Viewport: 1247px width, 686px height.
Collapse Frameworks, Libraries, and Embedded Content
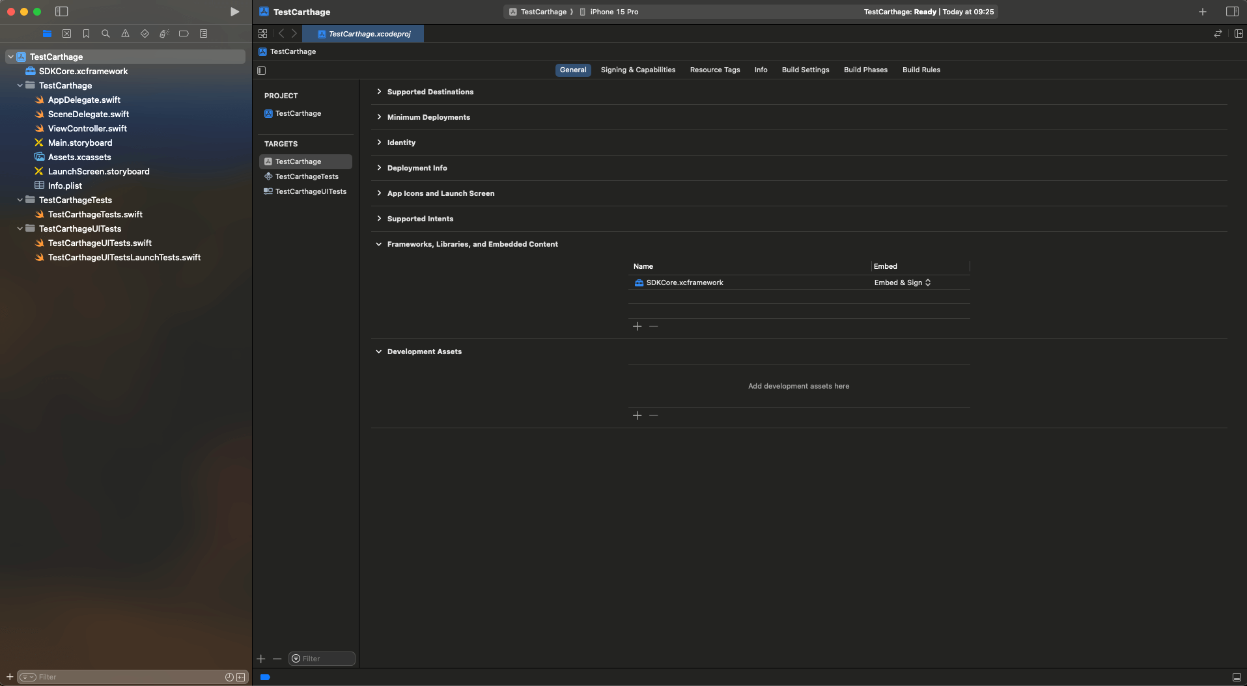click(379, 244)
